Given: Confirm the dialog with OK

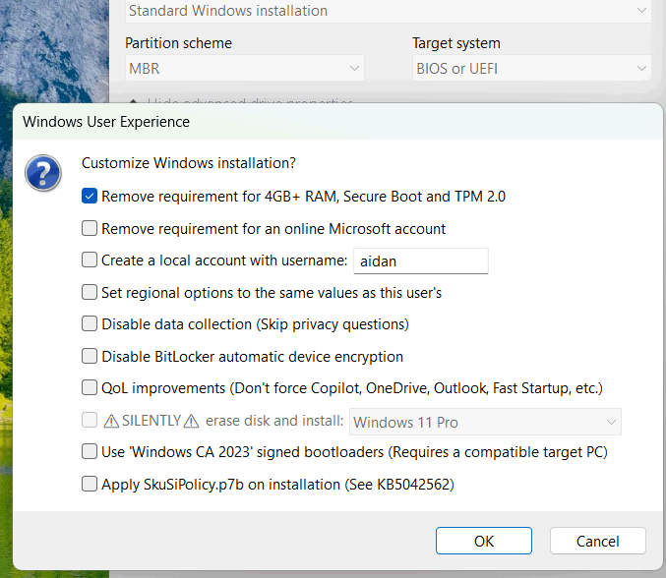Looking at the screenshot, I should [483, 541].
